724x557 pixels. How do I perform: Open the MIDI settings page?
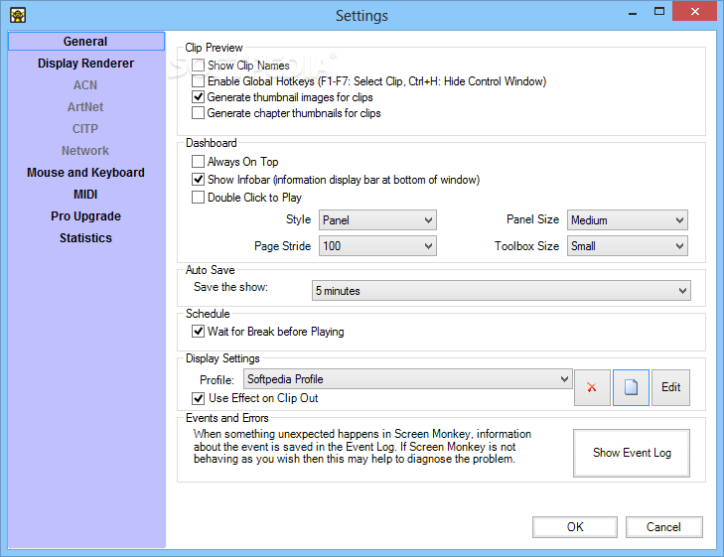pos(85,195)
